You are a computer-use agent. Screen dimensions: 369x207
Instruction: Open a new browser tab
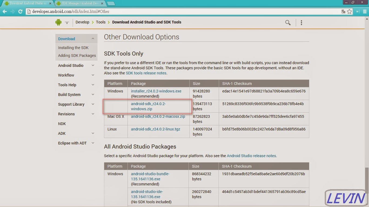[111, 4]
